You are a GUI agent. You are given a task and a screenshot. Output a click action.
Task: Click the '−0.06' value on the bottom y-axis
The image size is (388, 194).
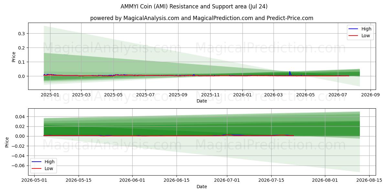[x=19, y=166]
